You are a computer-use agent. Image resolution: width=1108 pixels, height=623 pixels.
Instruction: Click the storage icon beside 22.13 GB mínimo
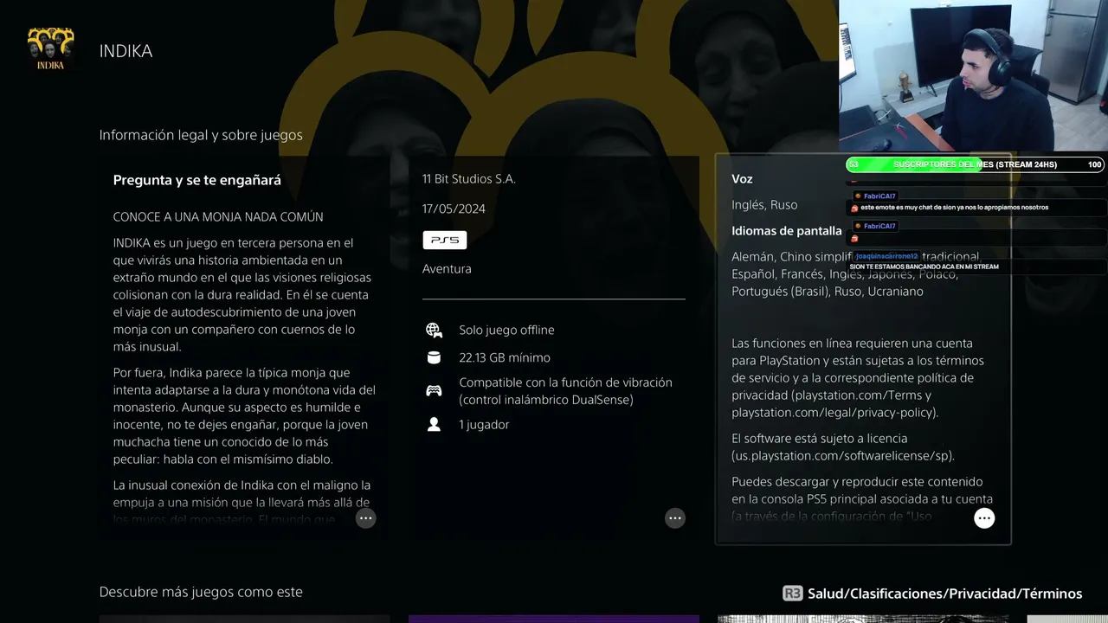pos(434,357)
